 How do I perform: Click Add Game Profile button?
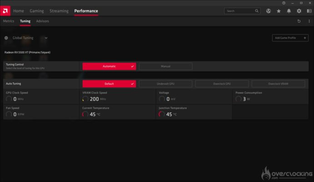[x=290, y=38]
